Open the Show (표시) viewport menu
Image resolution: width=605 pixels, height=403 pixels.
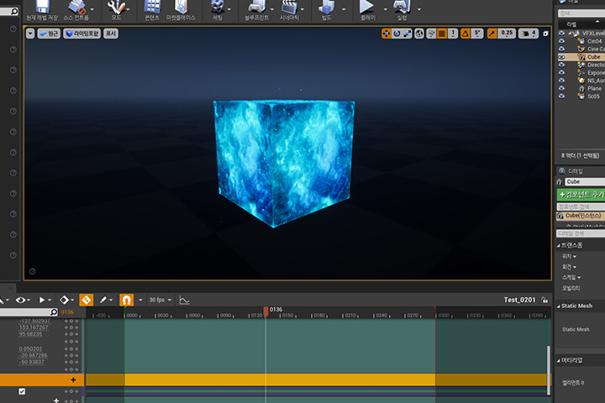(111, 34)
